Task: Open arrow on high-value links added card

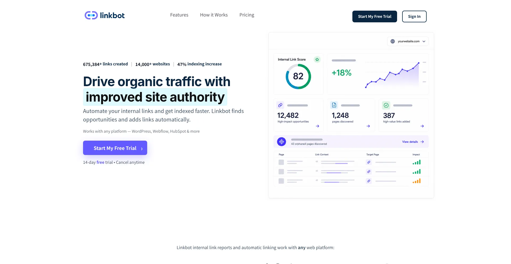Action: (422, 126)
